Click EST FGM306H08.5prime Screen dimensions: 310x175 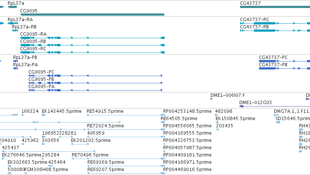tap(25, 173)
